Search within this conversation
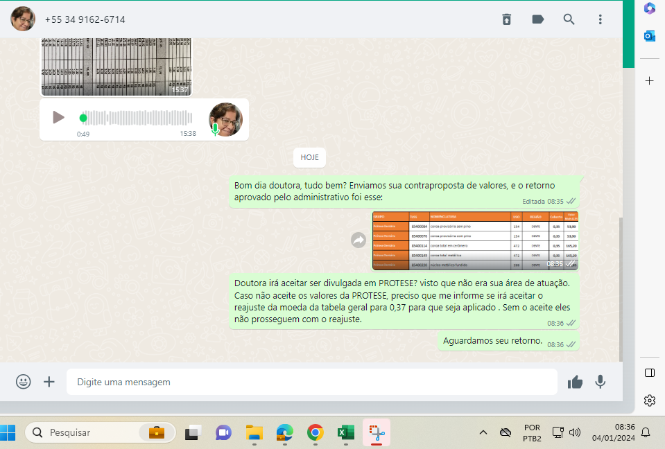The height and width of the screenshot is (449, 665). (569, 19)
